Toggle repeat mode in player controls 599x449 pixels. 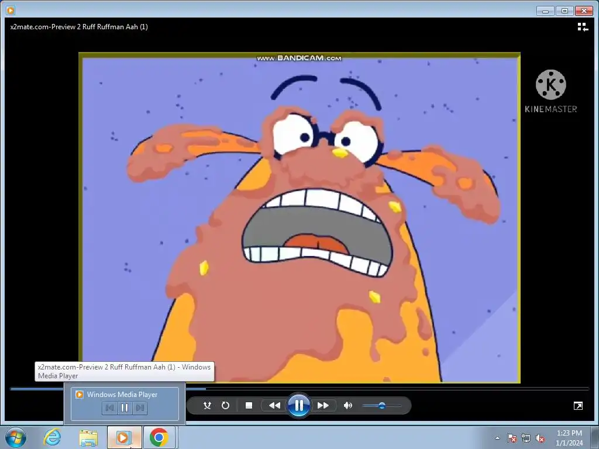click(225, 406)
